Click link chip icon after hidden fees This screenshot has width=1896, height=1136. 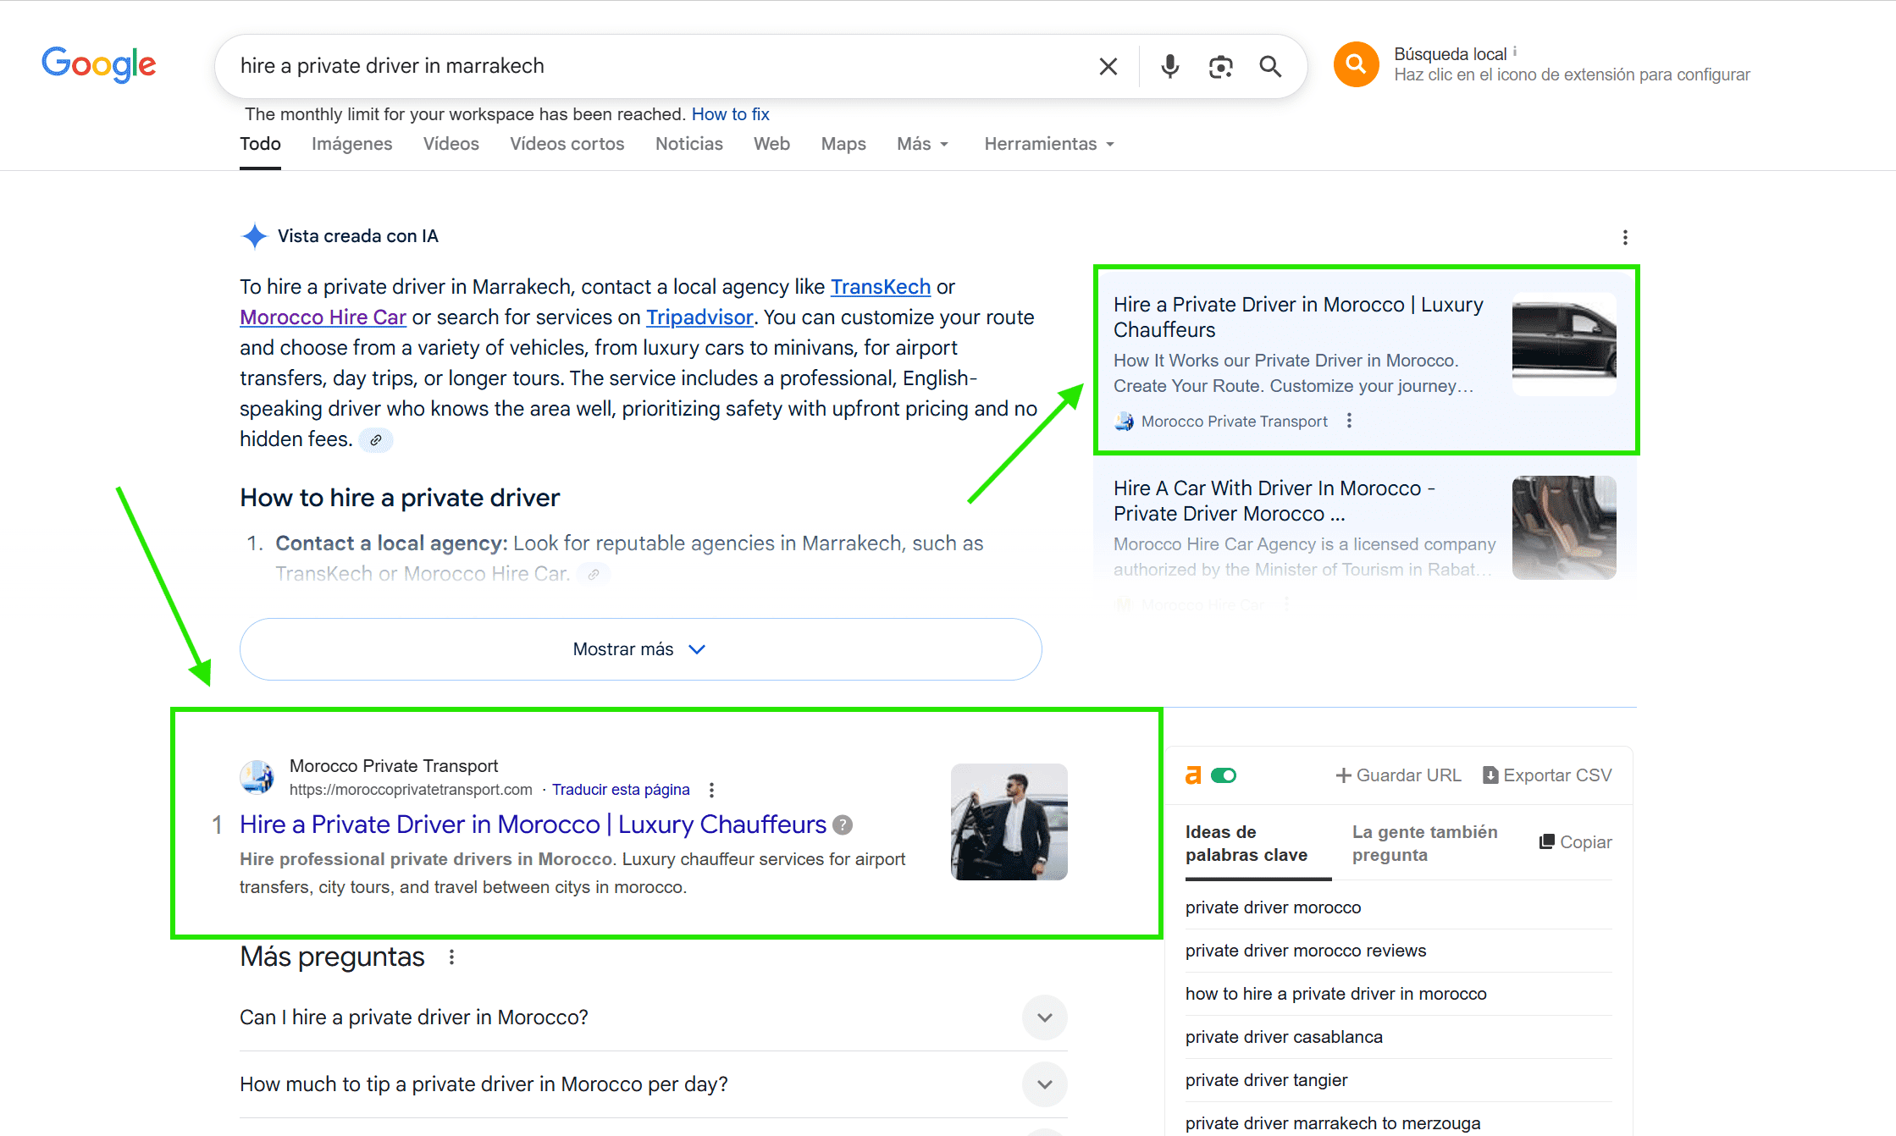click(x=376, y=440)
